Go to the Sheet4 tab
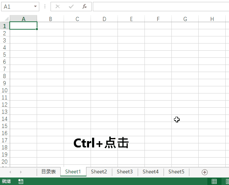The image size is (229, 185). click(150, 172)
